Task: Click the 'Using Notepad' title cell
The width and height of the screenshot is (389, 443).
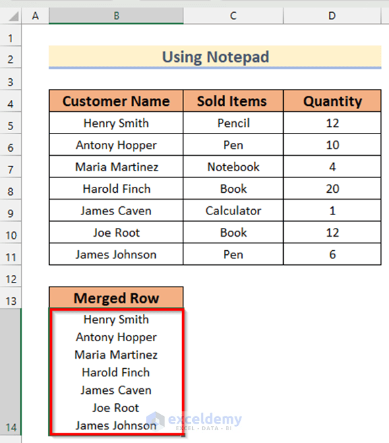Action: pos(215,57)
